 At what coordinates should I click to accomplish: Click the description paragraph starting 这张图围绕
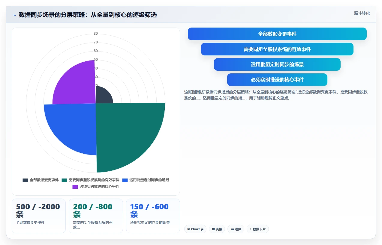point(276,95)
